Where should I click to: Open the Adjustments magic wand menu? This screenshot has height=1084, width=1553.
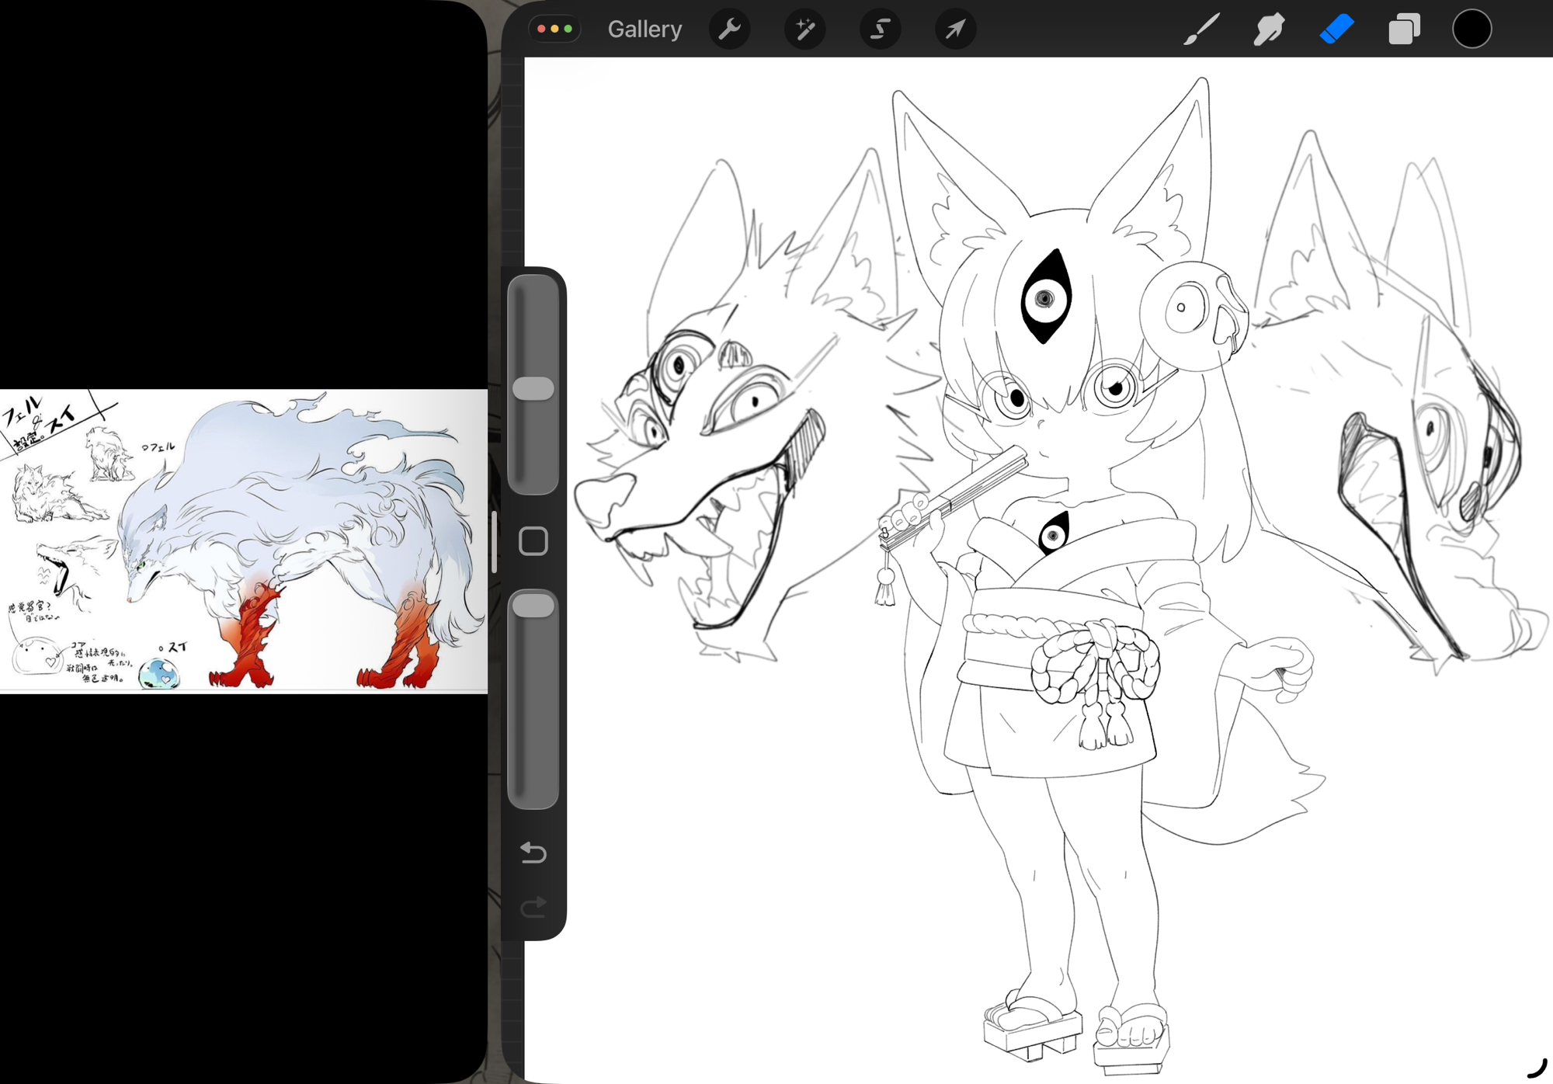[x=804, y=30]
